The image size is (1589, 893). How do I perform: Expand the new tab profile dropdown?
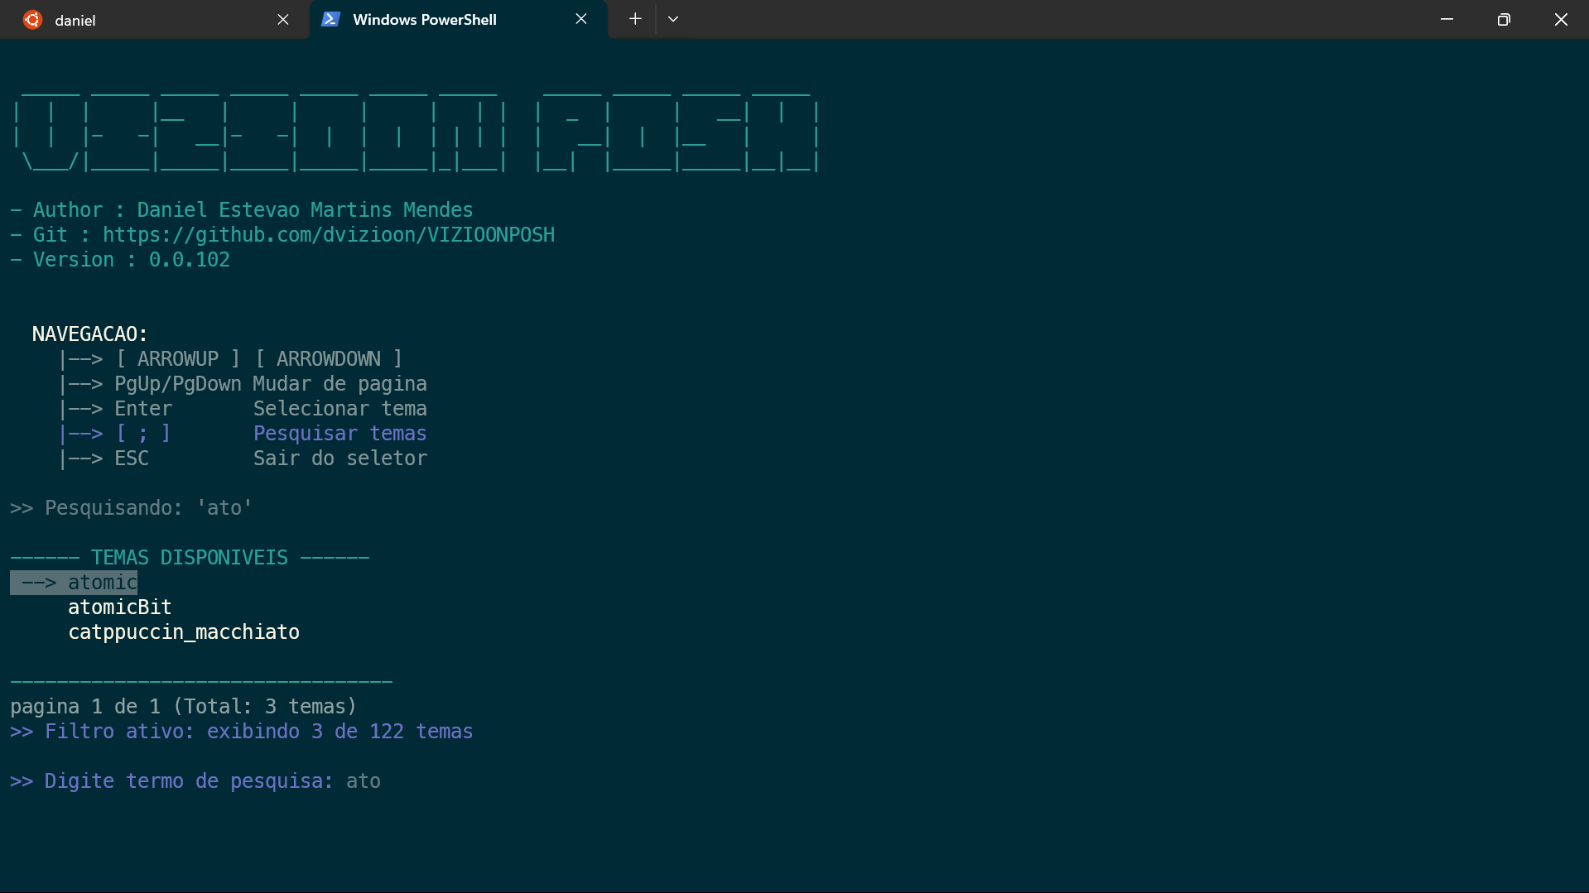[673, 19]
